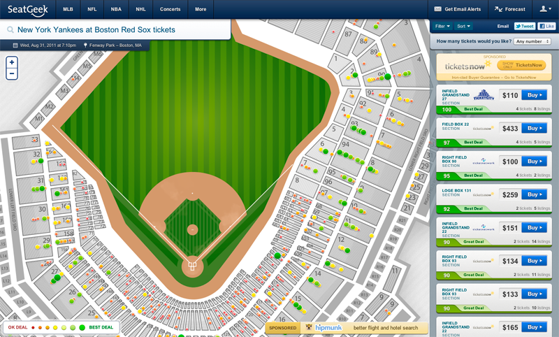559x337 pixels.
Task: Buy the $165 Infield Grandstand 22 tickets
Action: tap(534, 327)
